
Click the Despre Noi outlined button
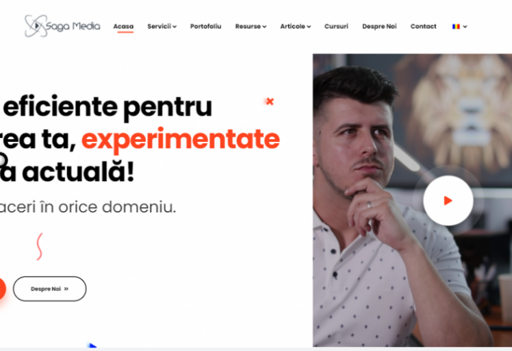tap(50, 289)
